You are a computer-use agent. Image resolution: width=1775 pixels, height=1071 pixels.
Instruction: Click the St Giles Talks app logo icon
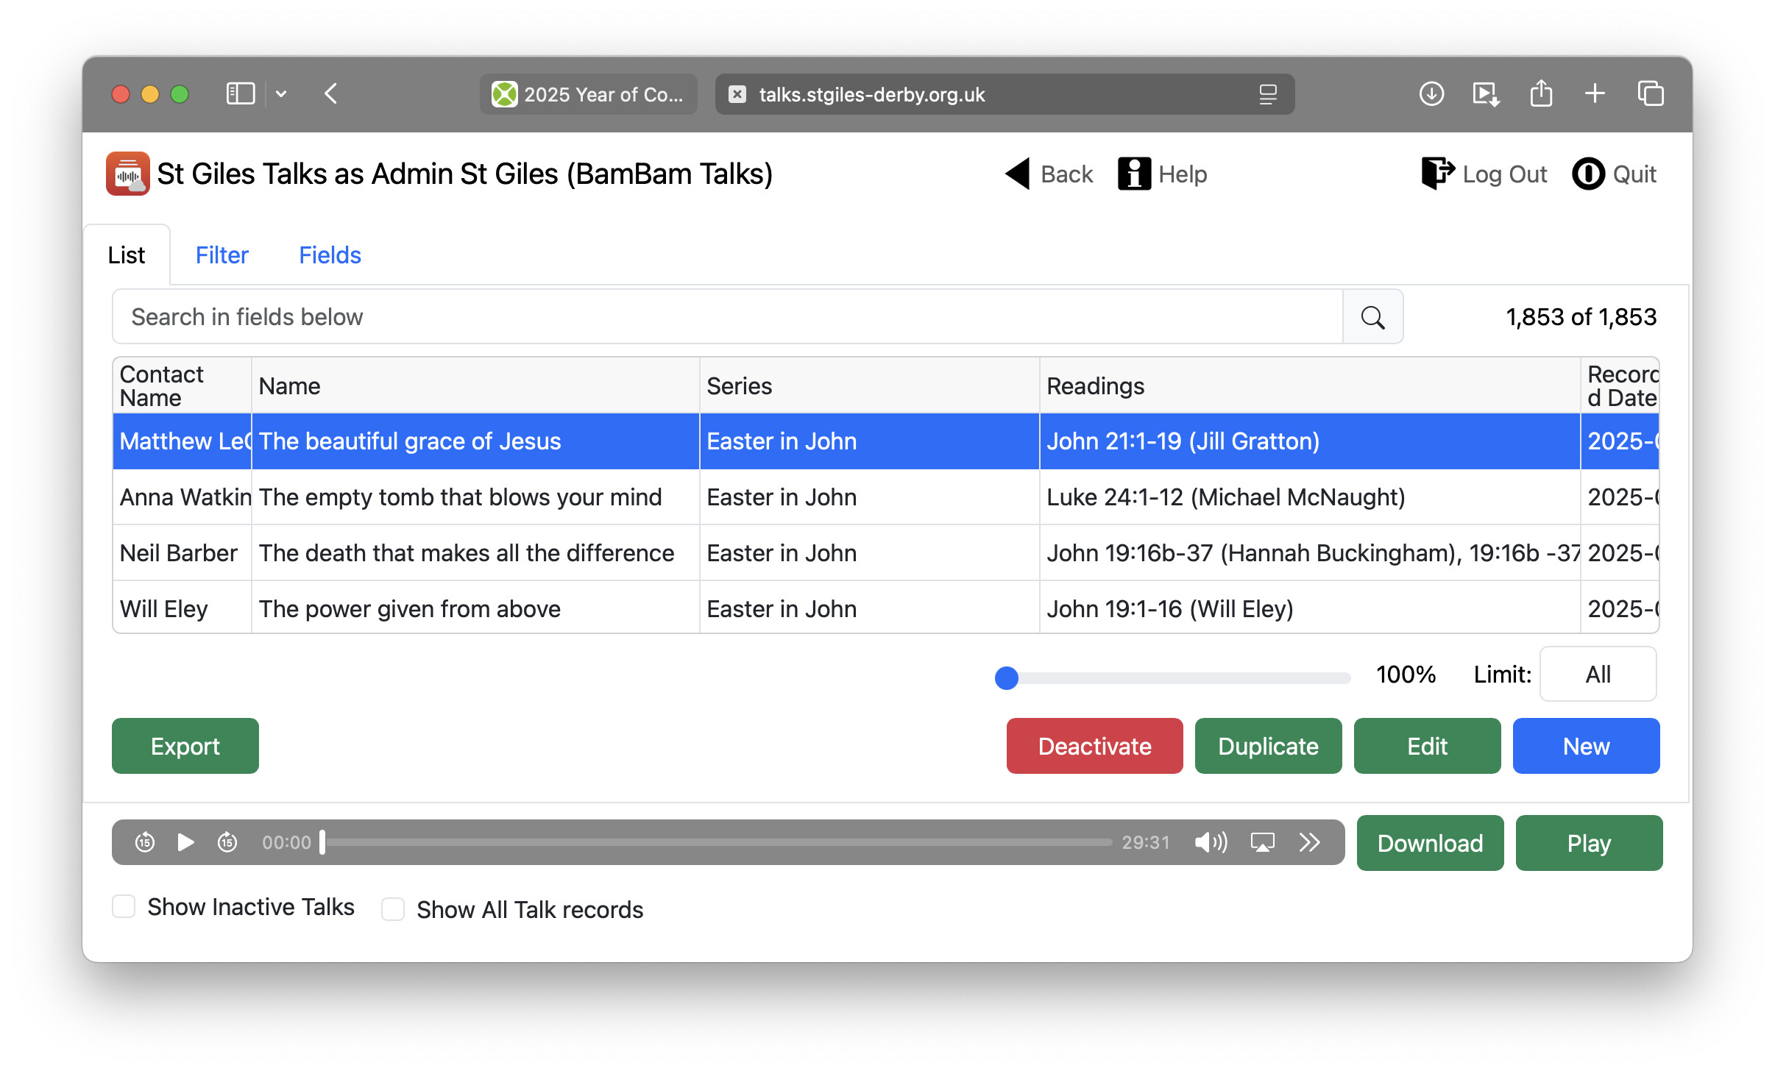(x=127, y=174)
